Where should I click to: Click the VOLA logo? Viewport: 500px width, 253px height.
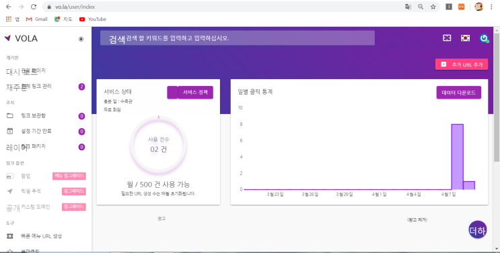pos(21,38)
